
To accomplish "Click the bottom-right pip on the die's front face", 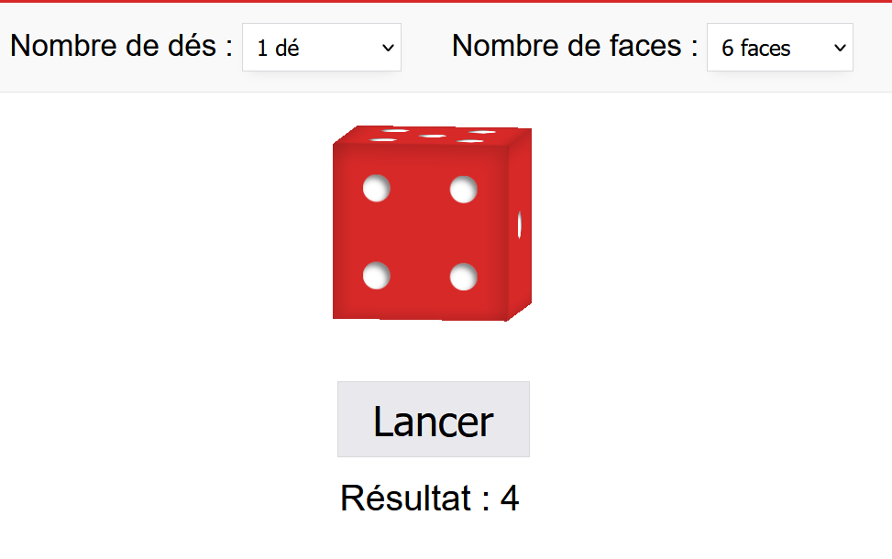I will (x=463, y=276).
